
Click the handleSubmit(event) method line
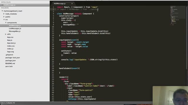(69, 69)
